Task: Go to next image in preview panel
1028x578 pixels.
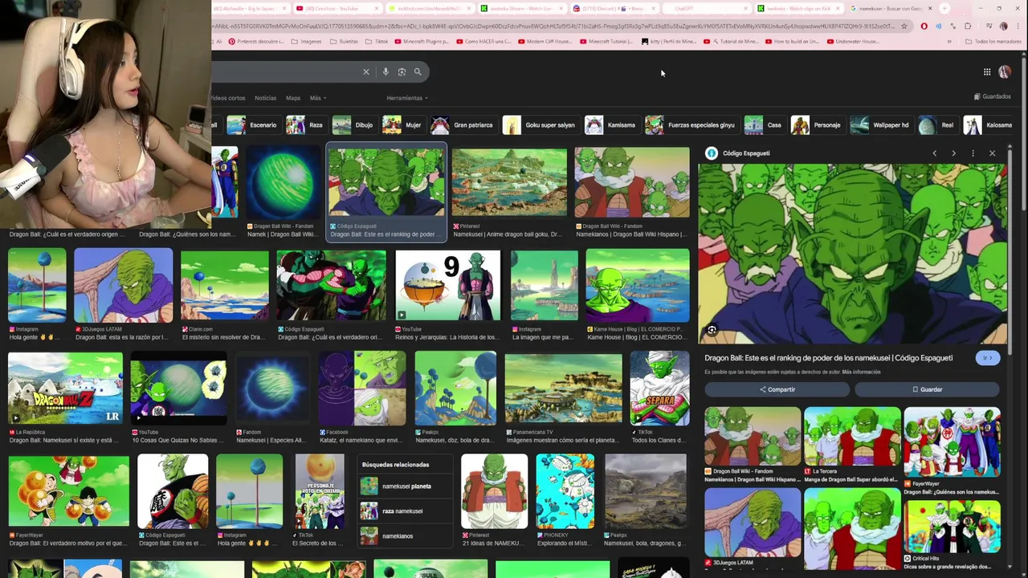Action: click(x=953, y=153)
